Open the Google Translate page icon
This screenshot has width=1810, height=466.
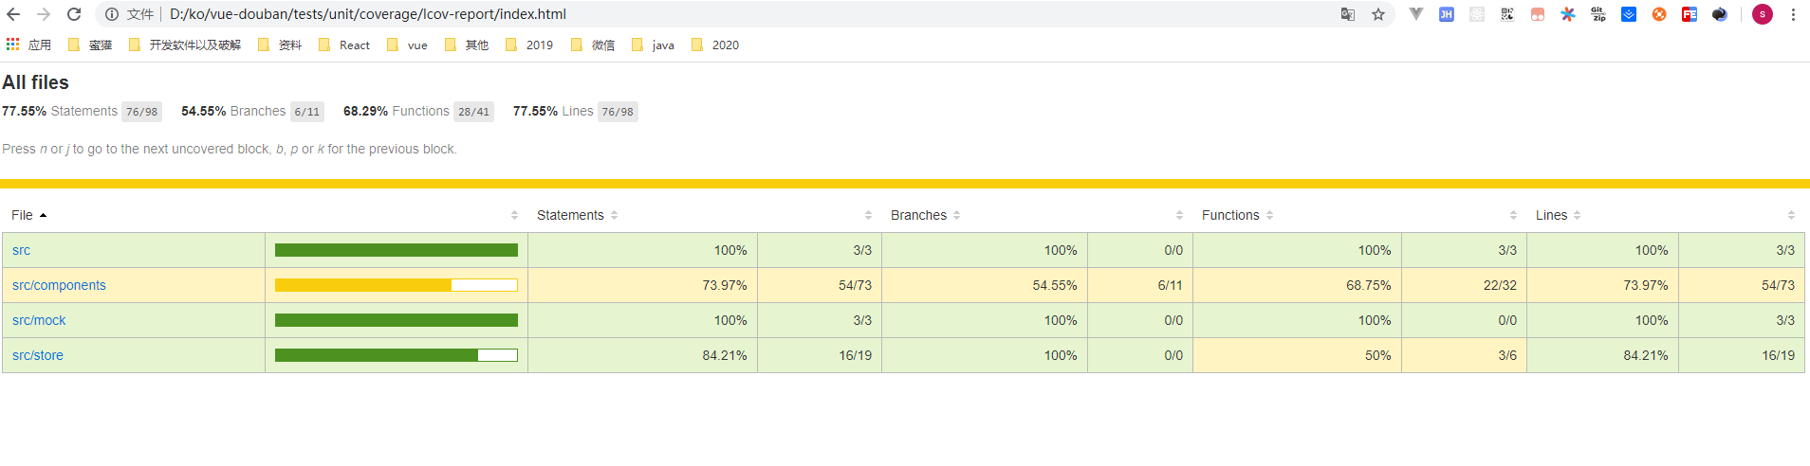click(x=1348, y=14)
